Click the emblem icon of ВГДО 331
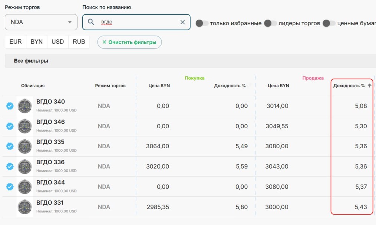 25,207
